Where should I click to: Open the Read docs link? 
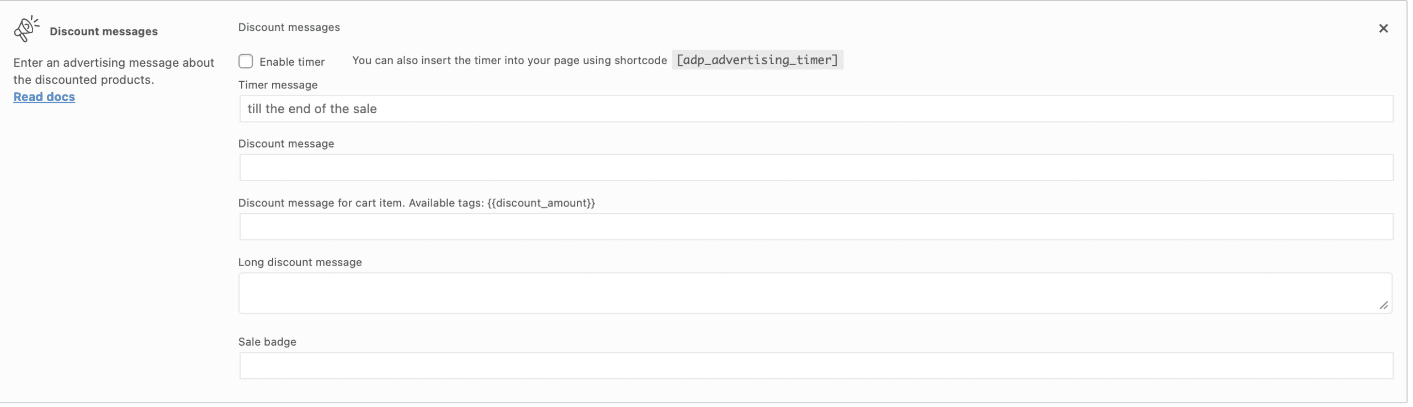(x=44, y=97)
